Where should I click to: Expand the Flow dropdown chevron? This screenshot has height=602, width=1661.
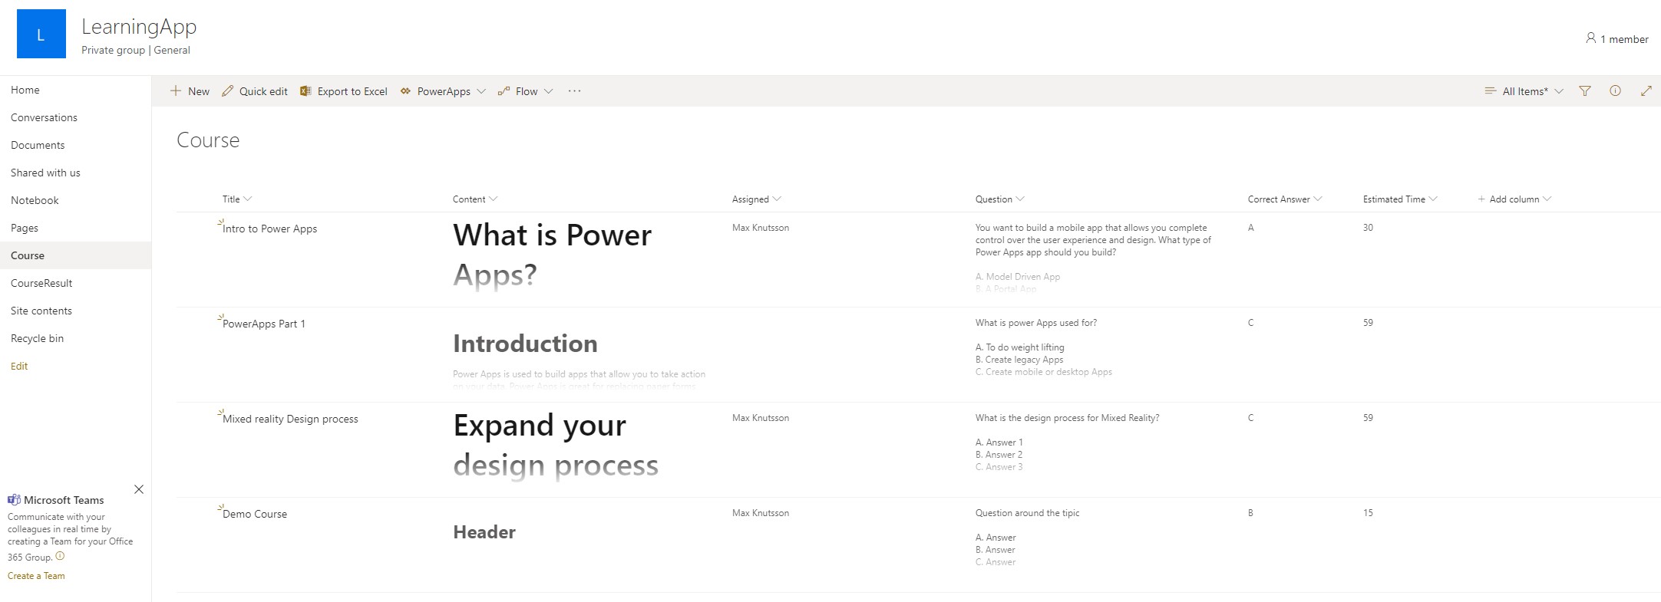(548, 91)
